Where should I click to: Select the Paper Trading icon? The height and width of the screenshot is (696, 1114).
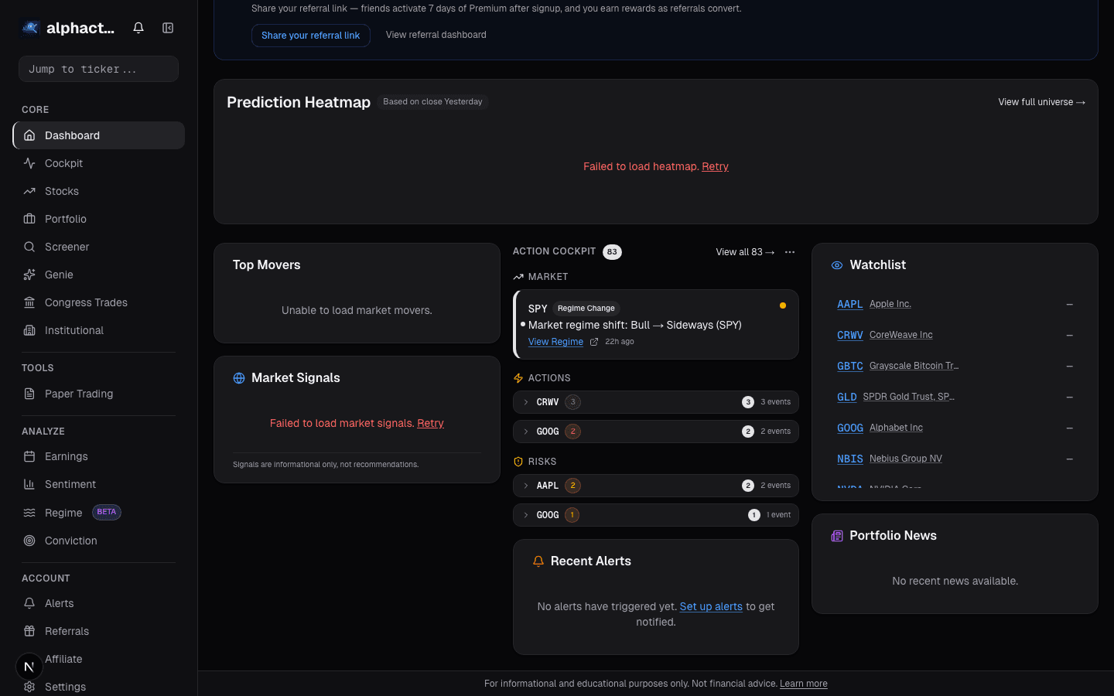28,394
